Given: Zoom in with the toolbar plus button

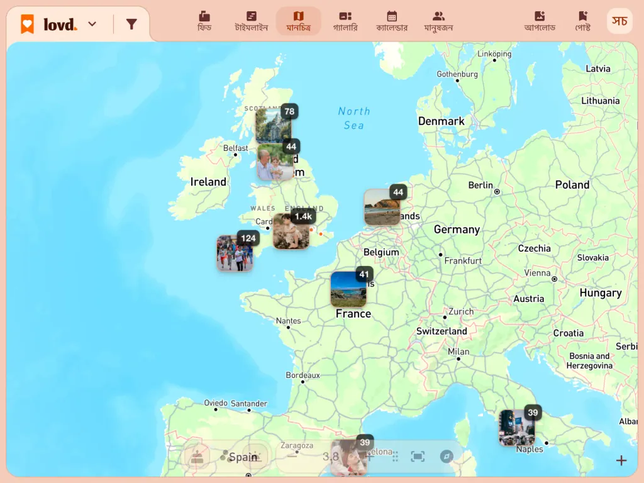Looking at the screenshot, I should [369, 457].
